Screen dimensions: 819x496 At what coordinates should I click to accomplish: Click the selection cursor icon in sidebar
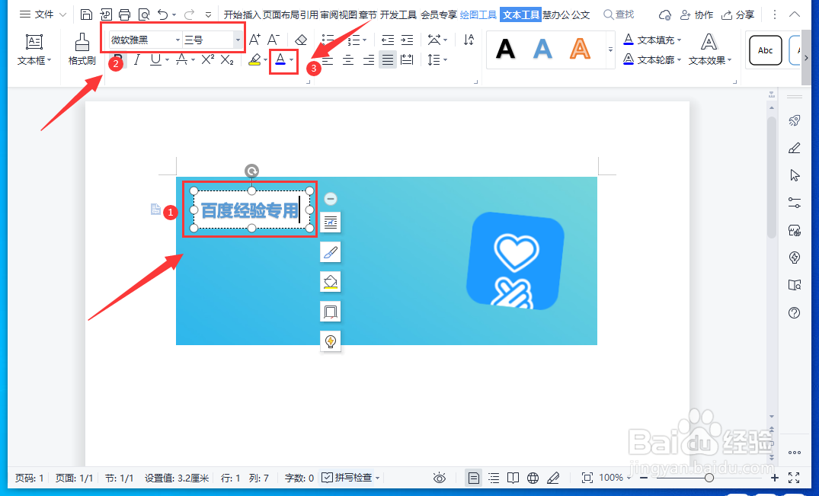click(795, 175)
